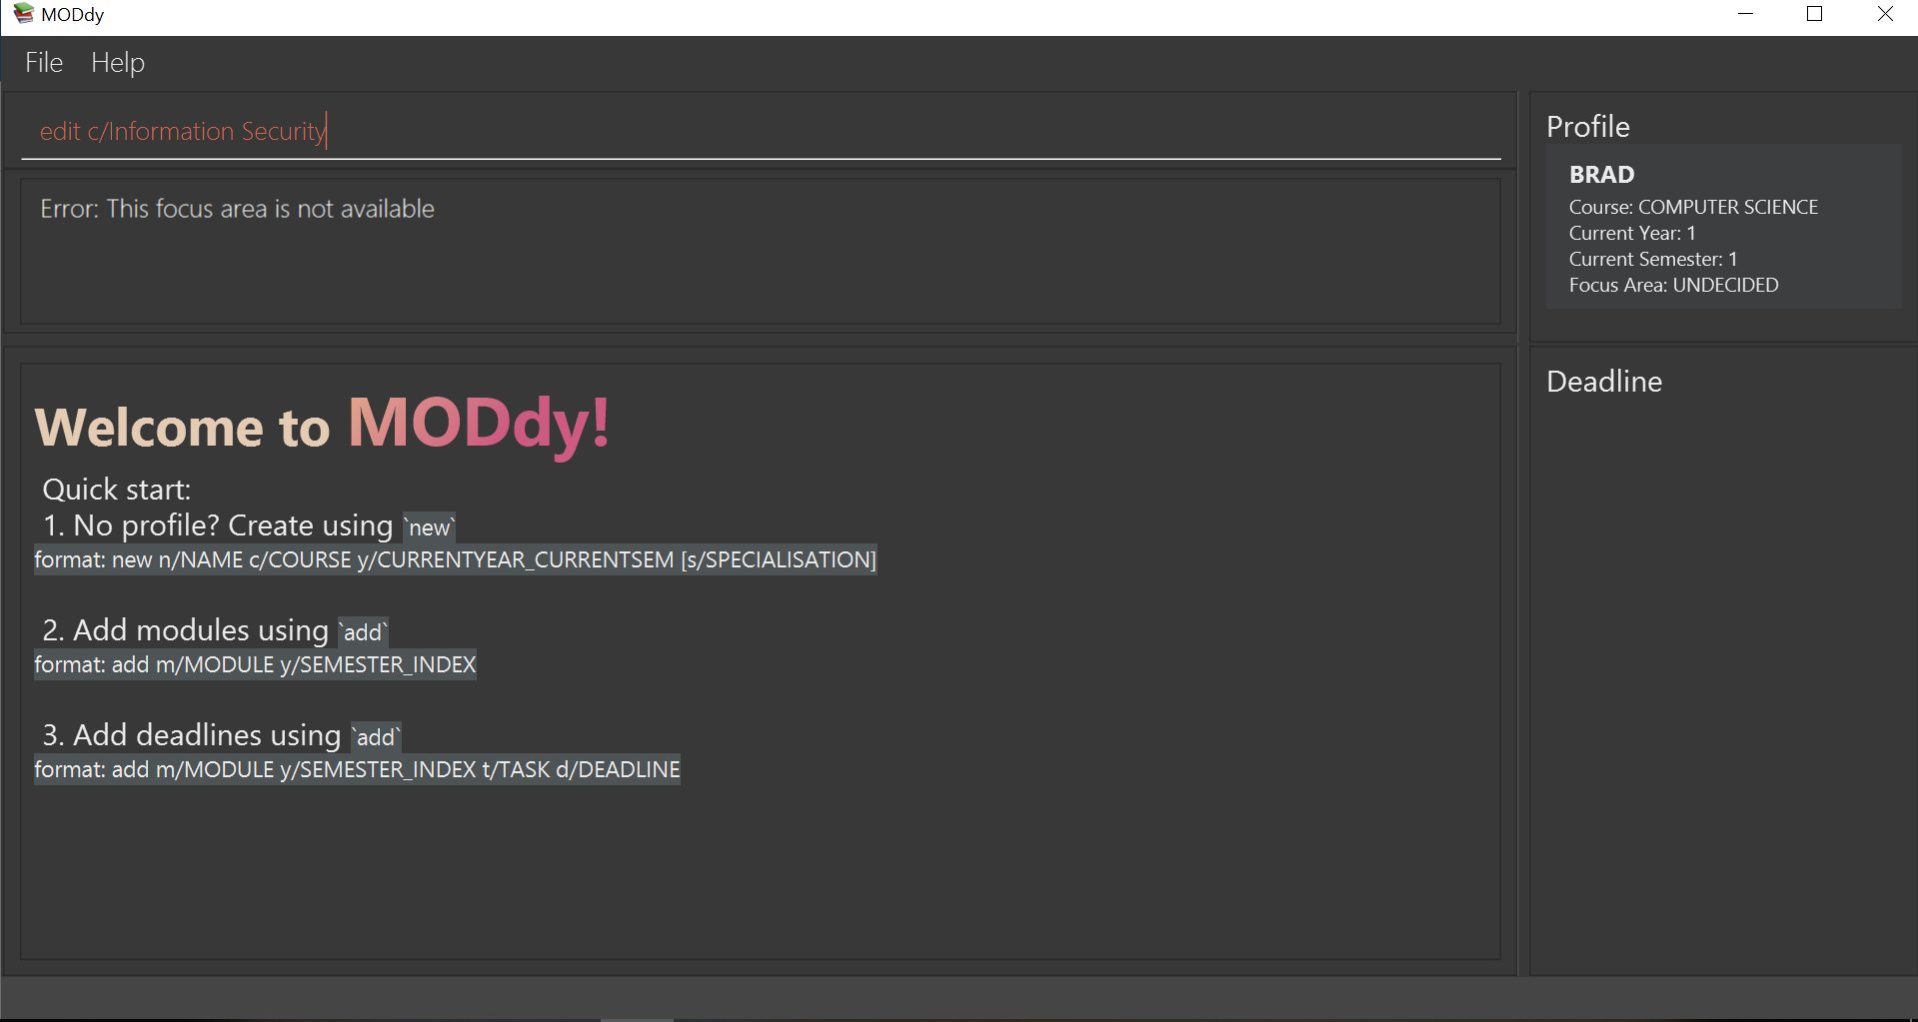
Task: Click the 'format: new n/NAME c/COURSE' line
Action: click(455, 559)
